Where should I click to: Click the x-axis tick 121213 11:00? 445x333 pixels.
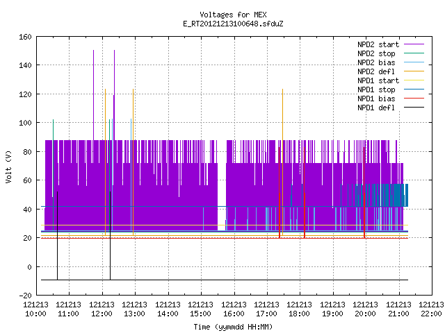(x=69, y=309)
